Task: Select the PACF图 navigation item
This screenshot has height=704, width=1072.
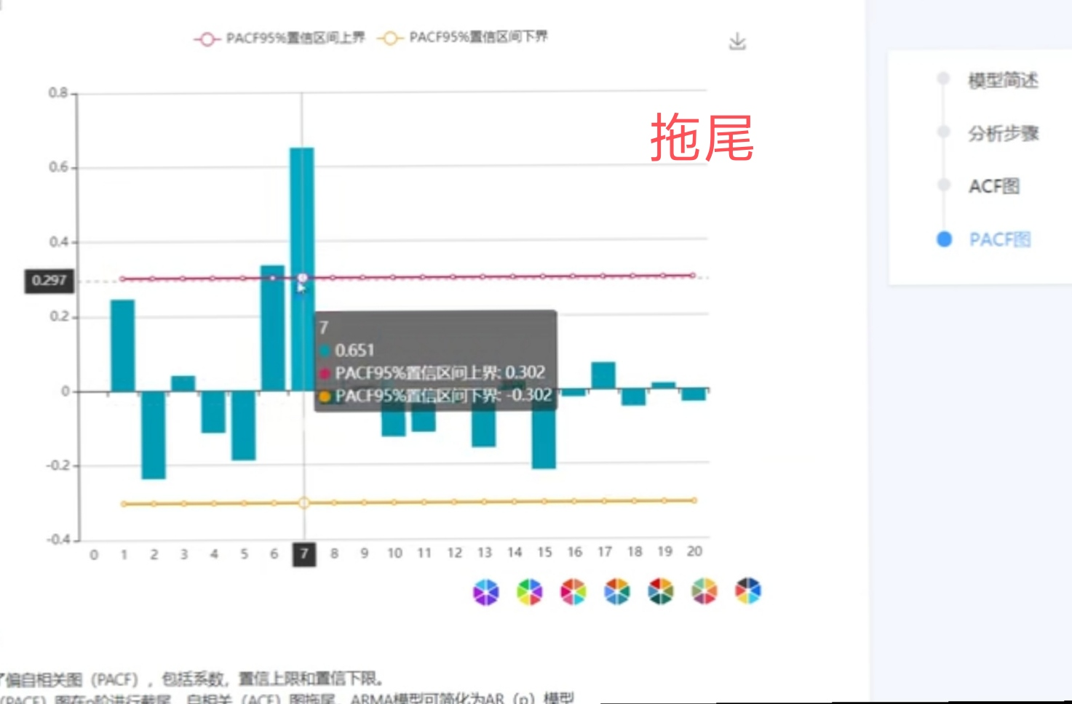Action: coord(999,239)
